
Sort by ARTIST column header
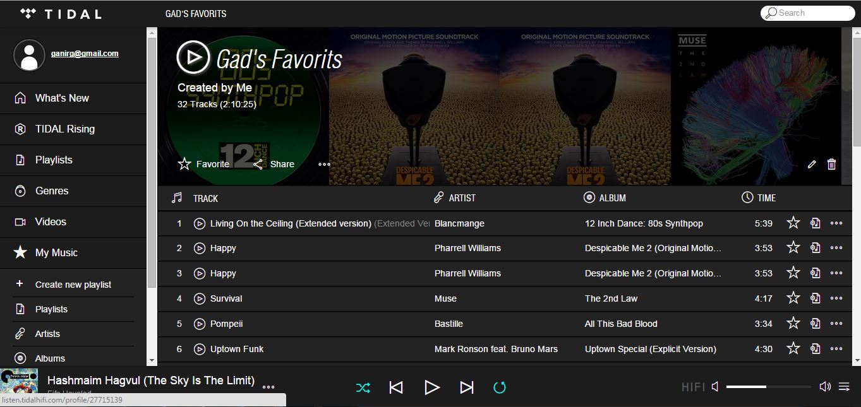(462, 198)
